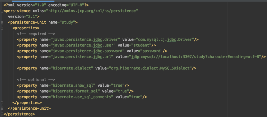Click the "true" value of hibernate.show_sql
Image resolution: width=267 pixels, height=117 pixels.
118,85
